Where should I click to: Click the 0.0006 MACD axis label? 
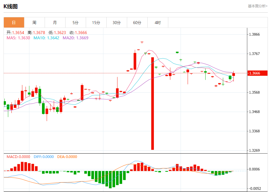tap(254, 169)
